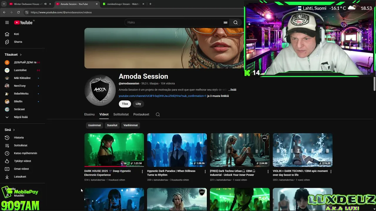Sort videos by Vanhimmat
The width and height of the screenshot is (376, 211).
(130, 125)
